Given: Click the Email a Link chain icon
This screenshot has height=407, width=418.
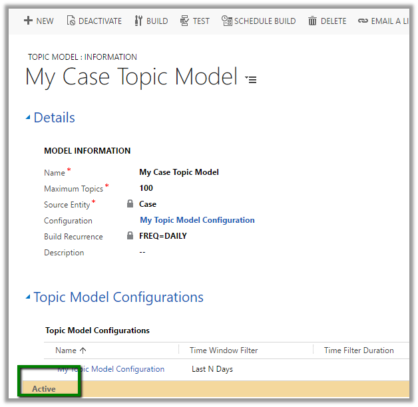Looking at the screenshot, I should pyautogui.click(x=363, y=21).
